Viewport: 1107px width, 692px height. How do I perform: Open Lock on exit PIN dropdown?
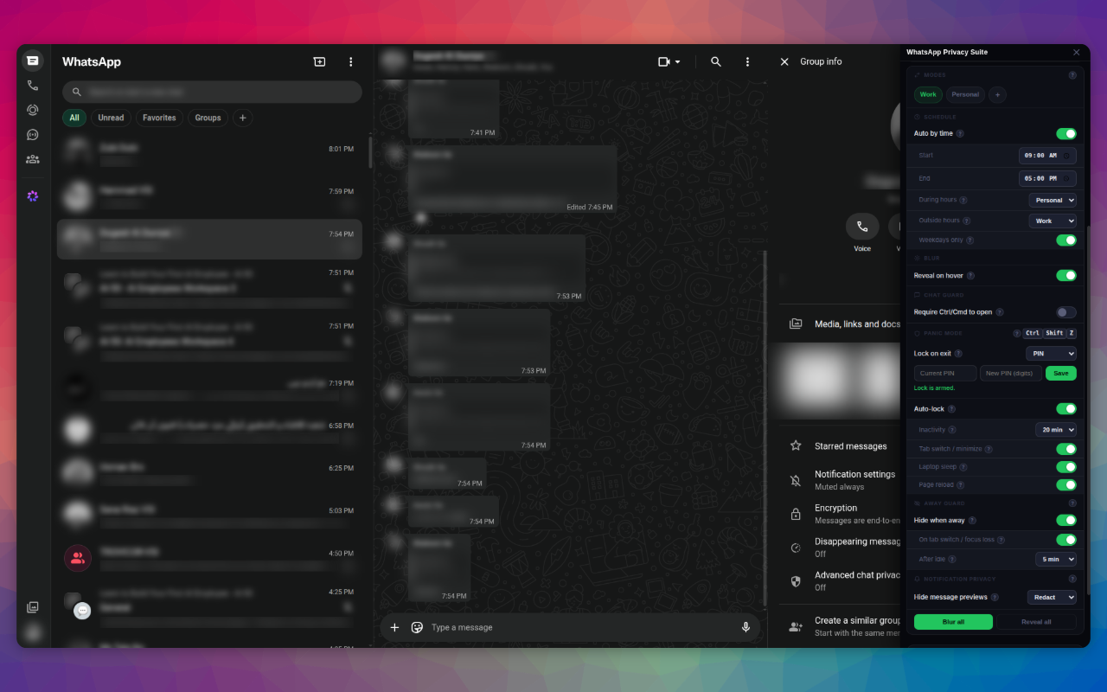coord(1052,354)
